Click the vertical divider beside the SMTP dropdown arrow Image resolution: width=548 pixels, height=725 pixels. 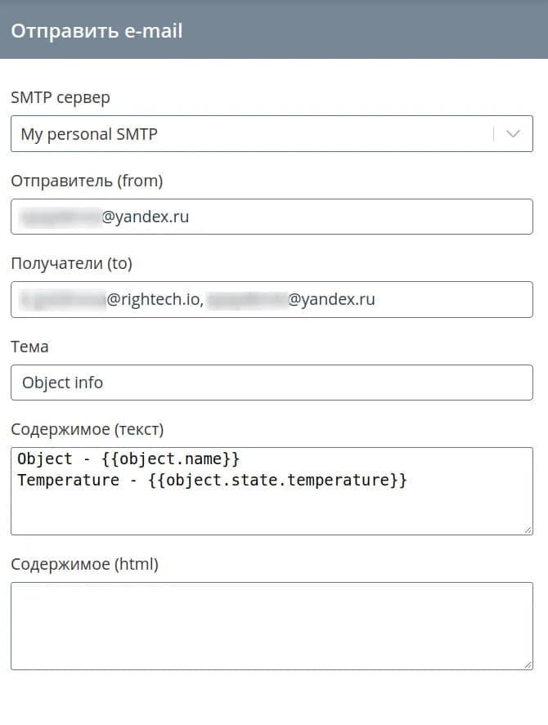(x=494, y=134)
